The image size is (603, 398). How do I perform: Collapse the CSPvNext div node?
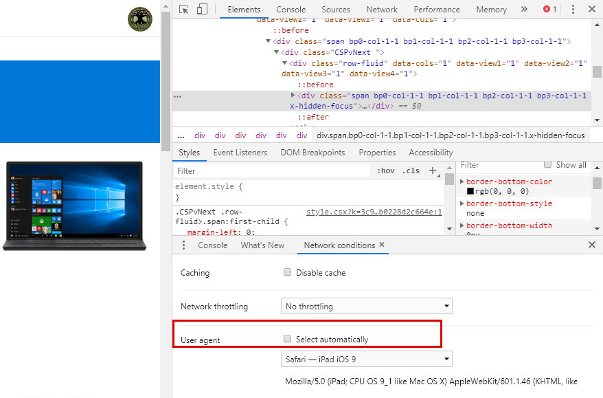(276, 52)
